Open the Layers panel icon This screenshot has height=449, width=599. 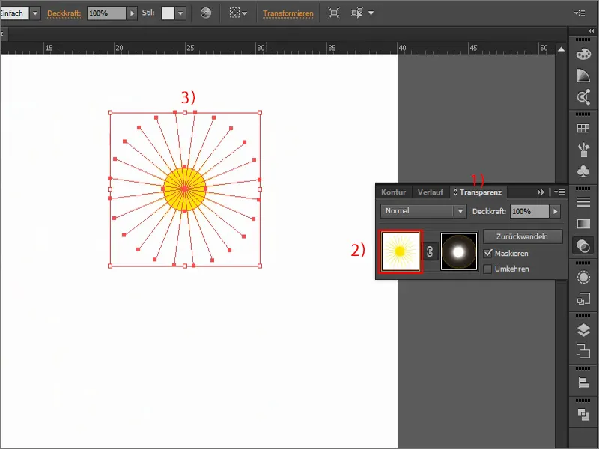coord(583,330)
